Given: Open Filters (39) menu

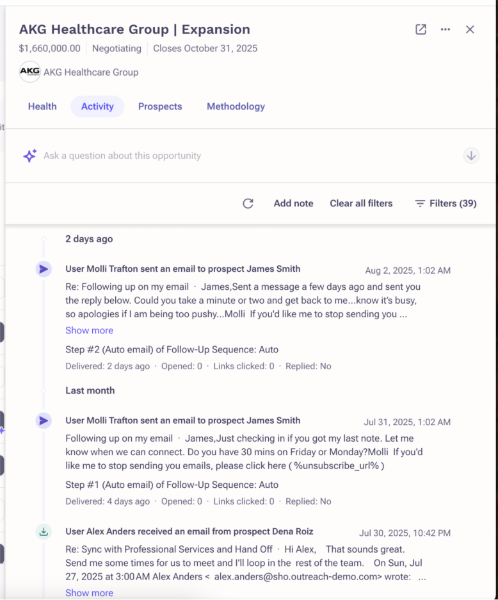Looking at the screenshot, I should click(446, 204).
